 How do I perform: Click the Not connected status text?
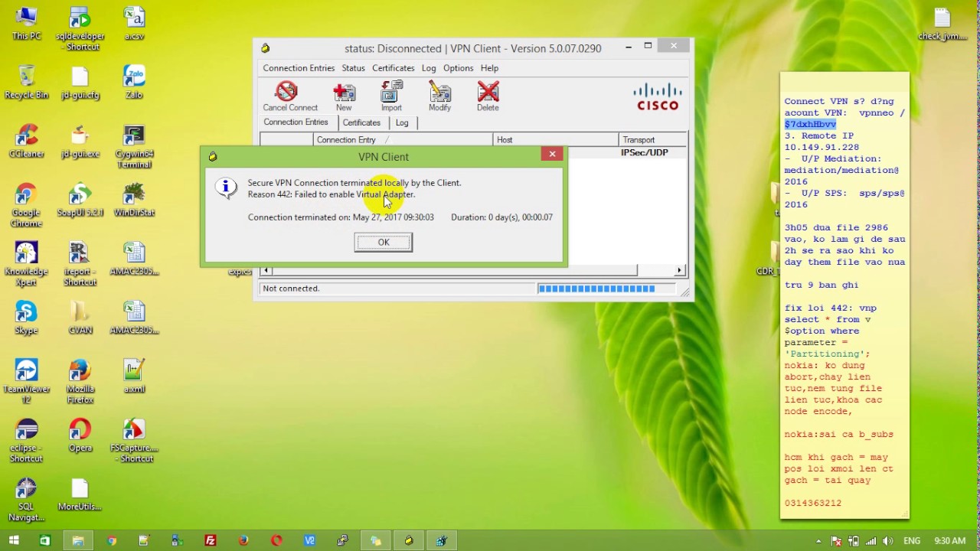tap(291, 289)
